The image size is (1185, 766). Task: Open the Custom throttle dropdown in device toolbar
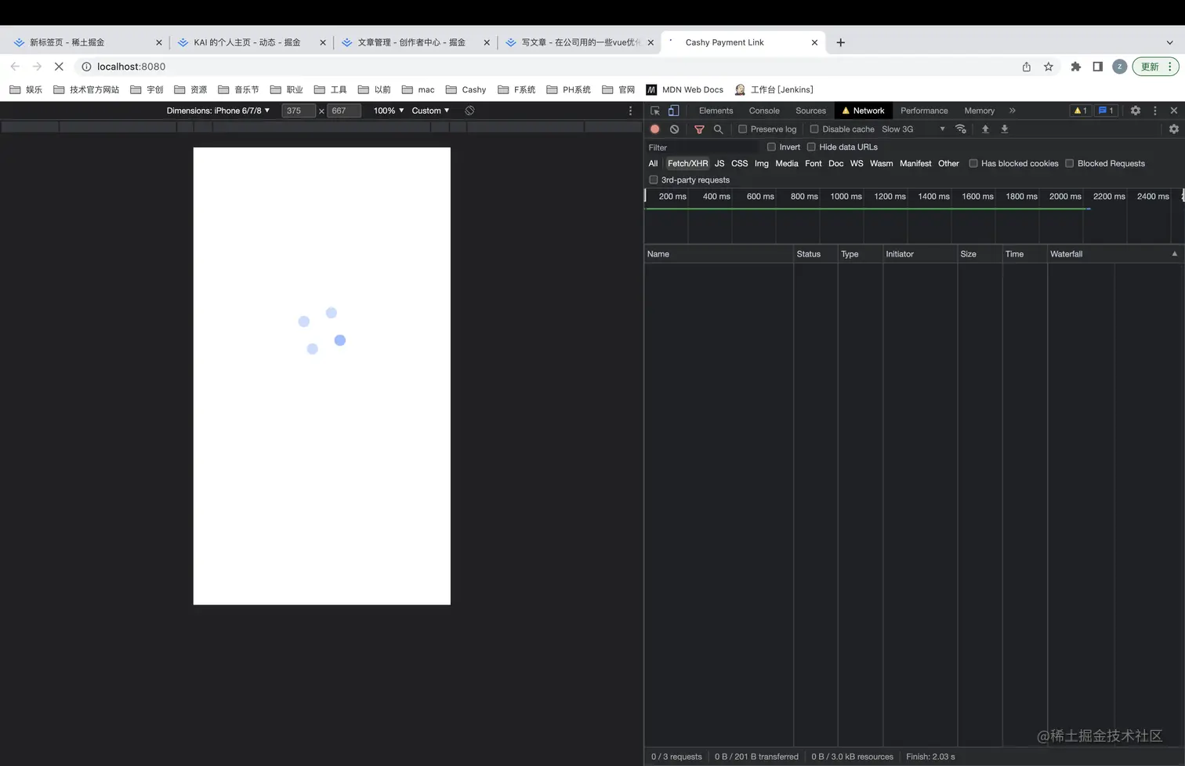click(430, 111)
